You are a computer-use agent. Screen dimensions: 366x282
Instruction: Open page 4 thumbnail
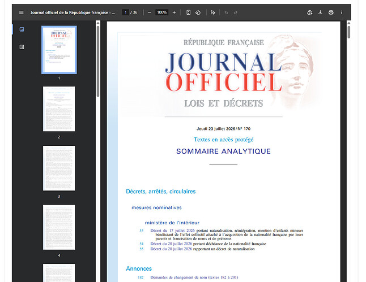click(59, 227)
